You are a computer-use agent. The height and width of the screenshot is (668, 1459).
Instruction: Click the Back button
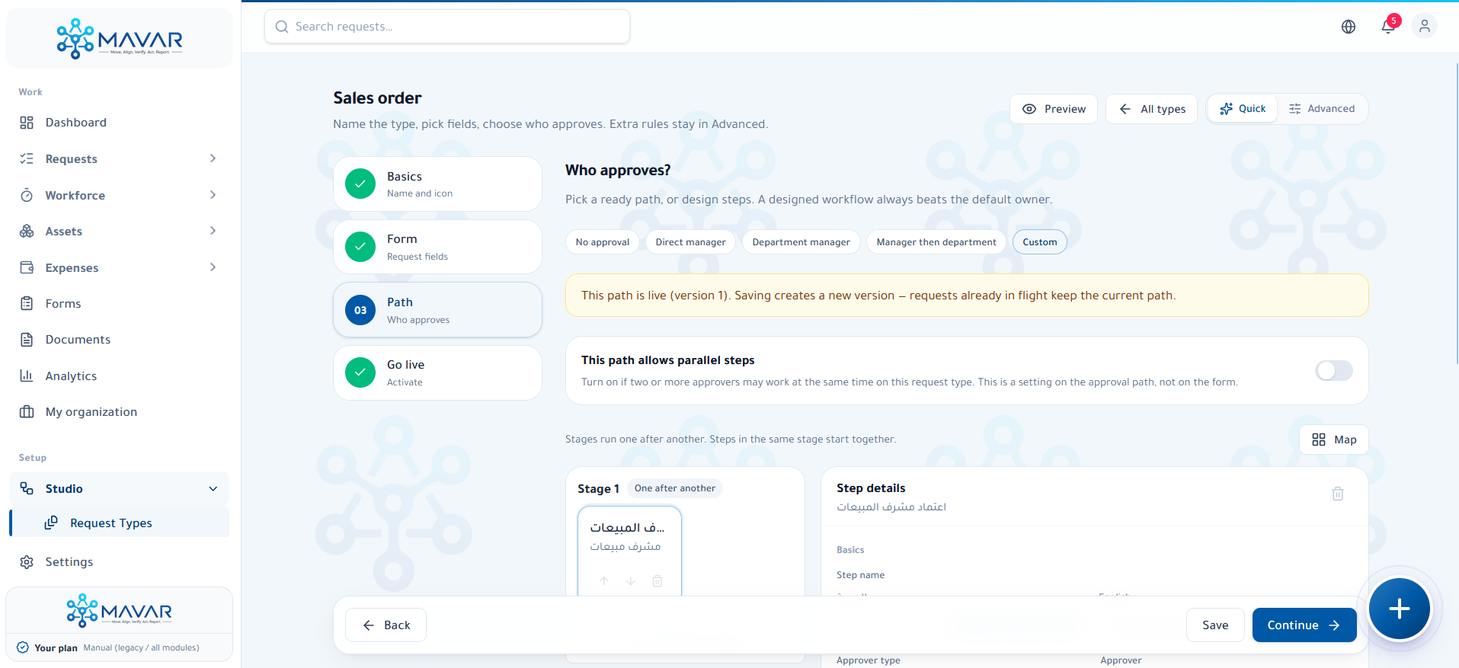[386, 625]
